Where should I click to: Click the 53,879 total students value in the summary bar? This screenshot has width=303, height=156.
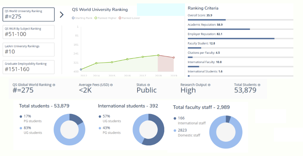tap(245, 90)
